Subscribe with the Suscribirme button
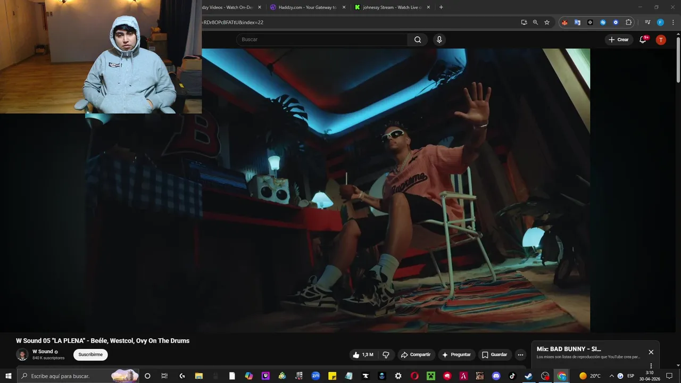The image size is (681, 383). [90, 355]
